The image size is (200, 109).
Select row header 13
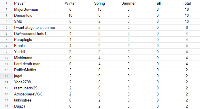pyautogui.click(x=7, y=76)
